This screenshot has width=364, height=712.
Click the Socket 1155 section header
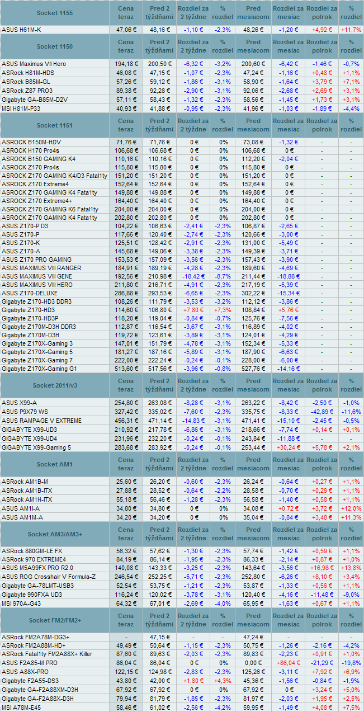click(54, 13)
